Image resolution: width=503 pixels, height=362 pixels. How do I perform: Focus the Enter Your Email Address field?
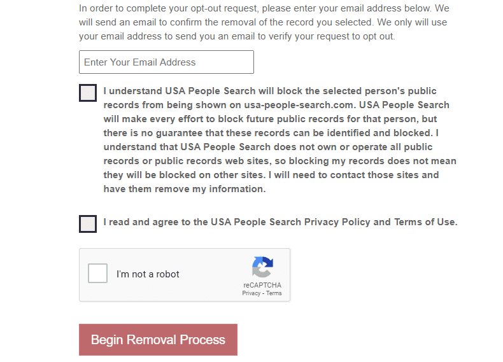(166, 62)
